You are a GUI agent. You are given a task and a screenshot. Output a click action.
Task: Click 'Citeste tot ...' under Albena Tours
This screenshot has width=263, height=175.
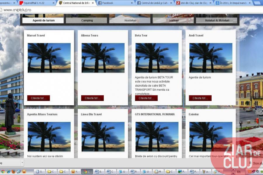coord(92,98)
